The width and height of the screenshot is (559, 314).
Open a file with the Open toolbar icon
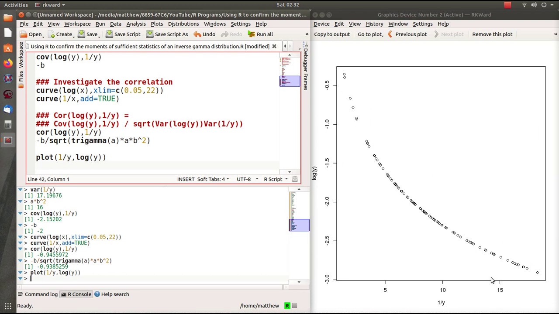click(31, 34)
